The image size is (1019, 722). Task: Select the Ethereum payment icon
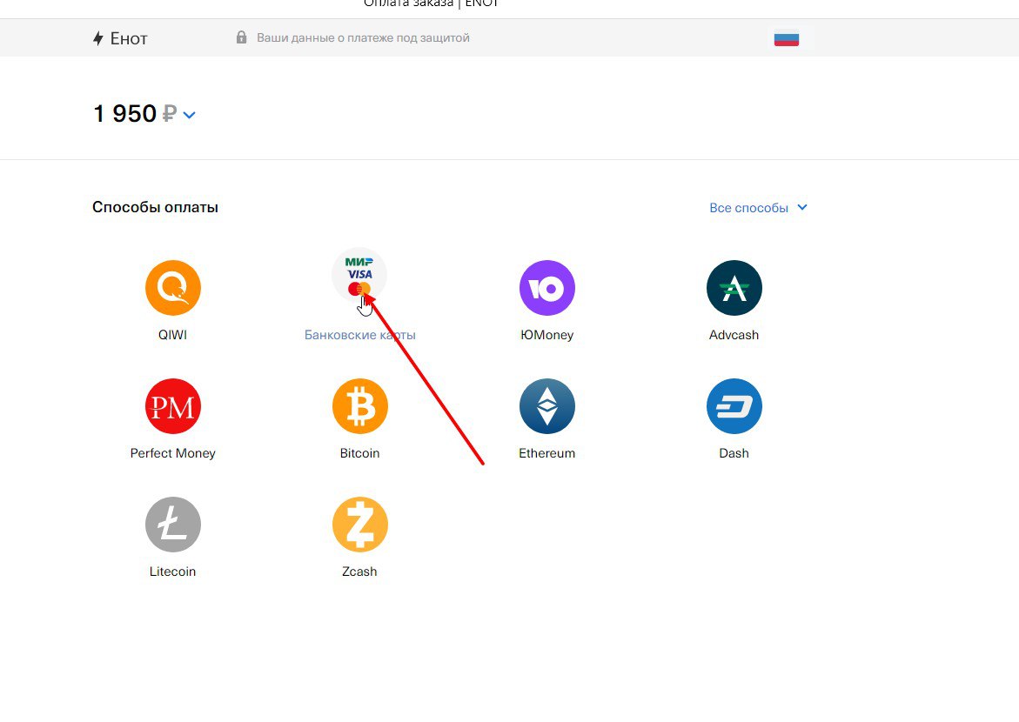pos(547,406)
